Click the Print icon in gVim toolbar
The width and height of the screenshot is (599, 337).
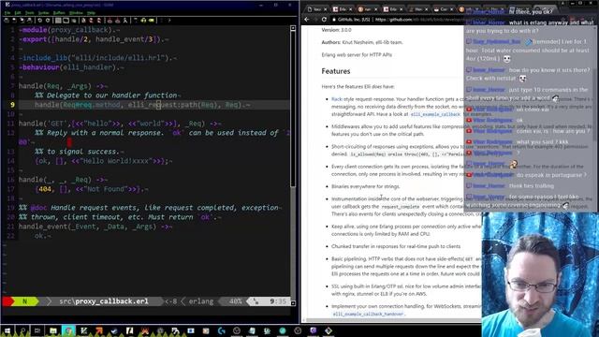[x=29, y=21]
